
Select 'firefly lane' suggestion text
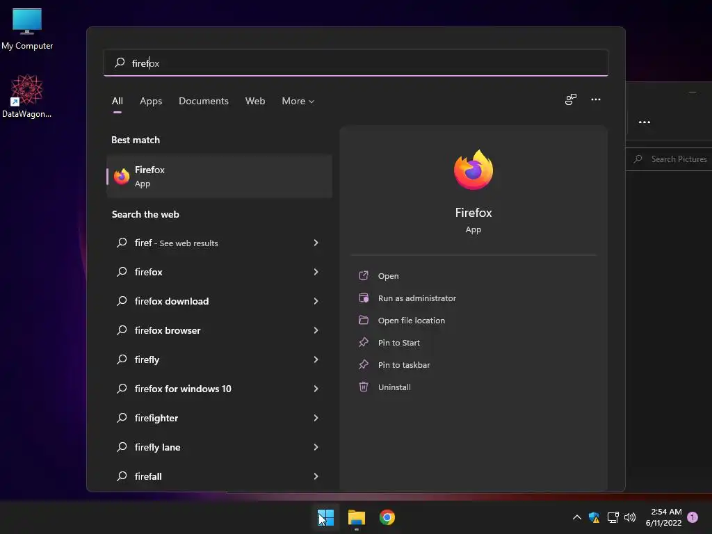tap(158, 447)
